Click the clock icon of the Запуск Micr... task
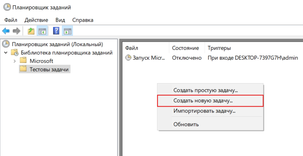Screen dimensions: 303x156 pos(128,58)
